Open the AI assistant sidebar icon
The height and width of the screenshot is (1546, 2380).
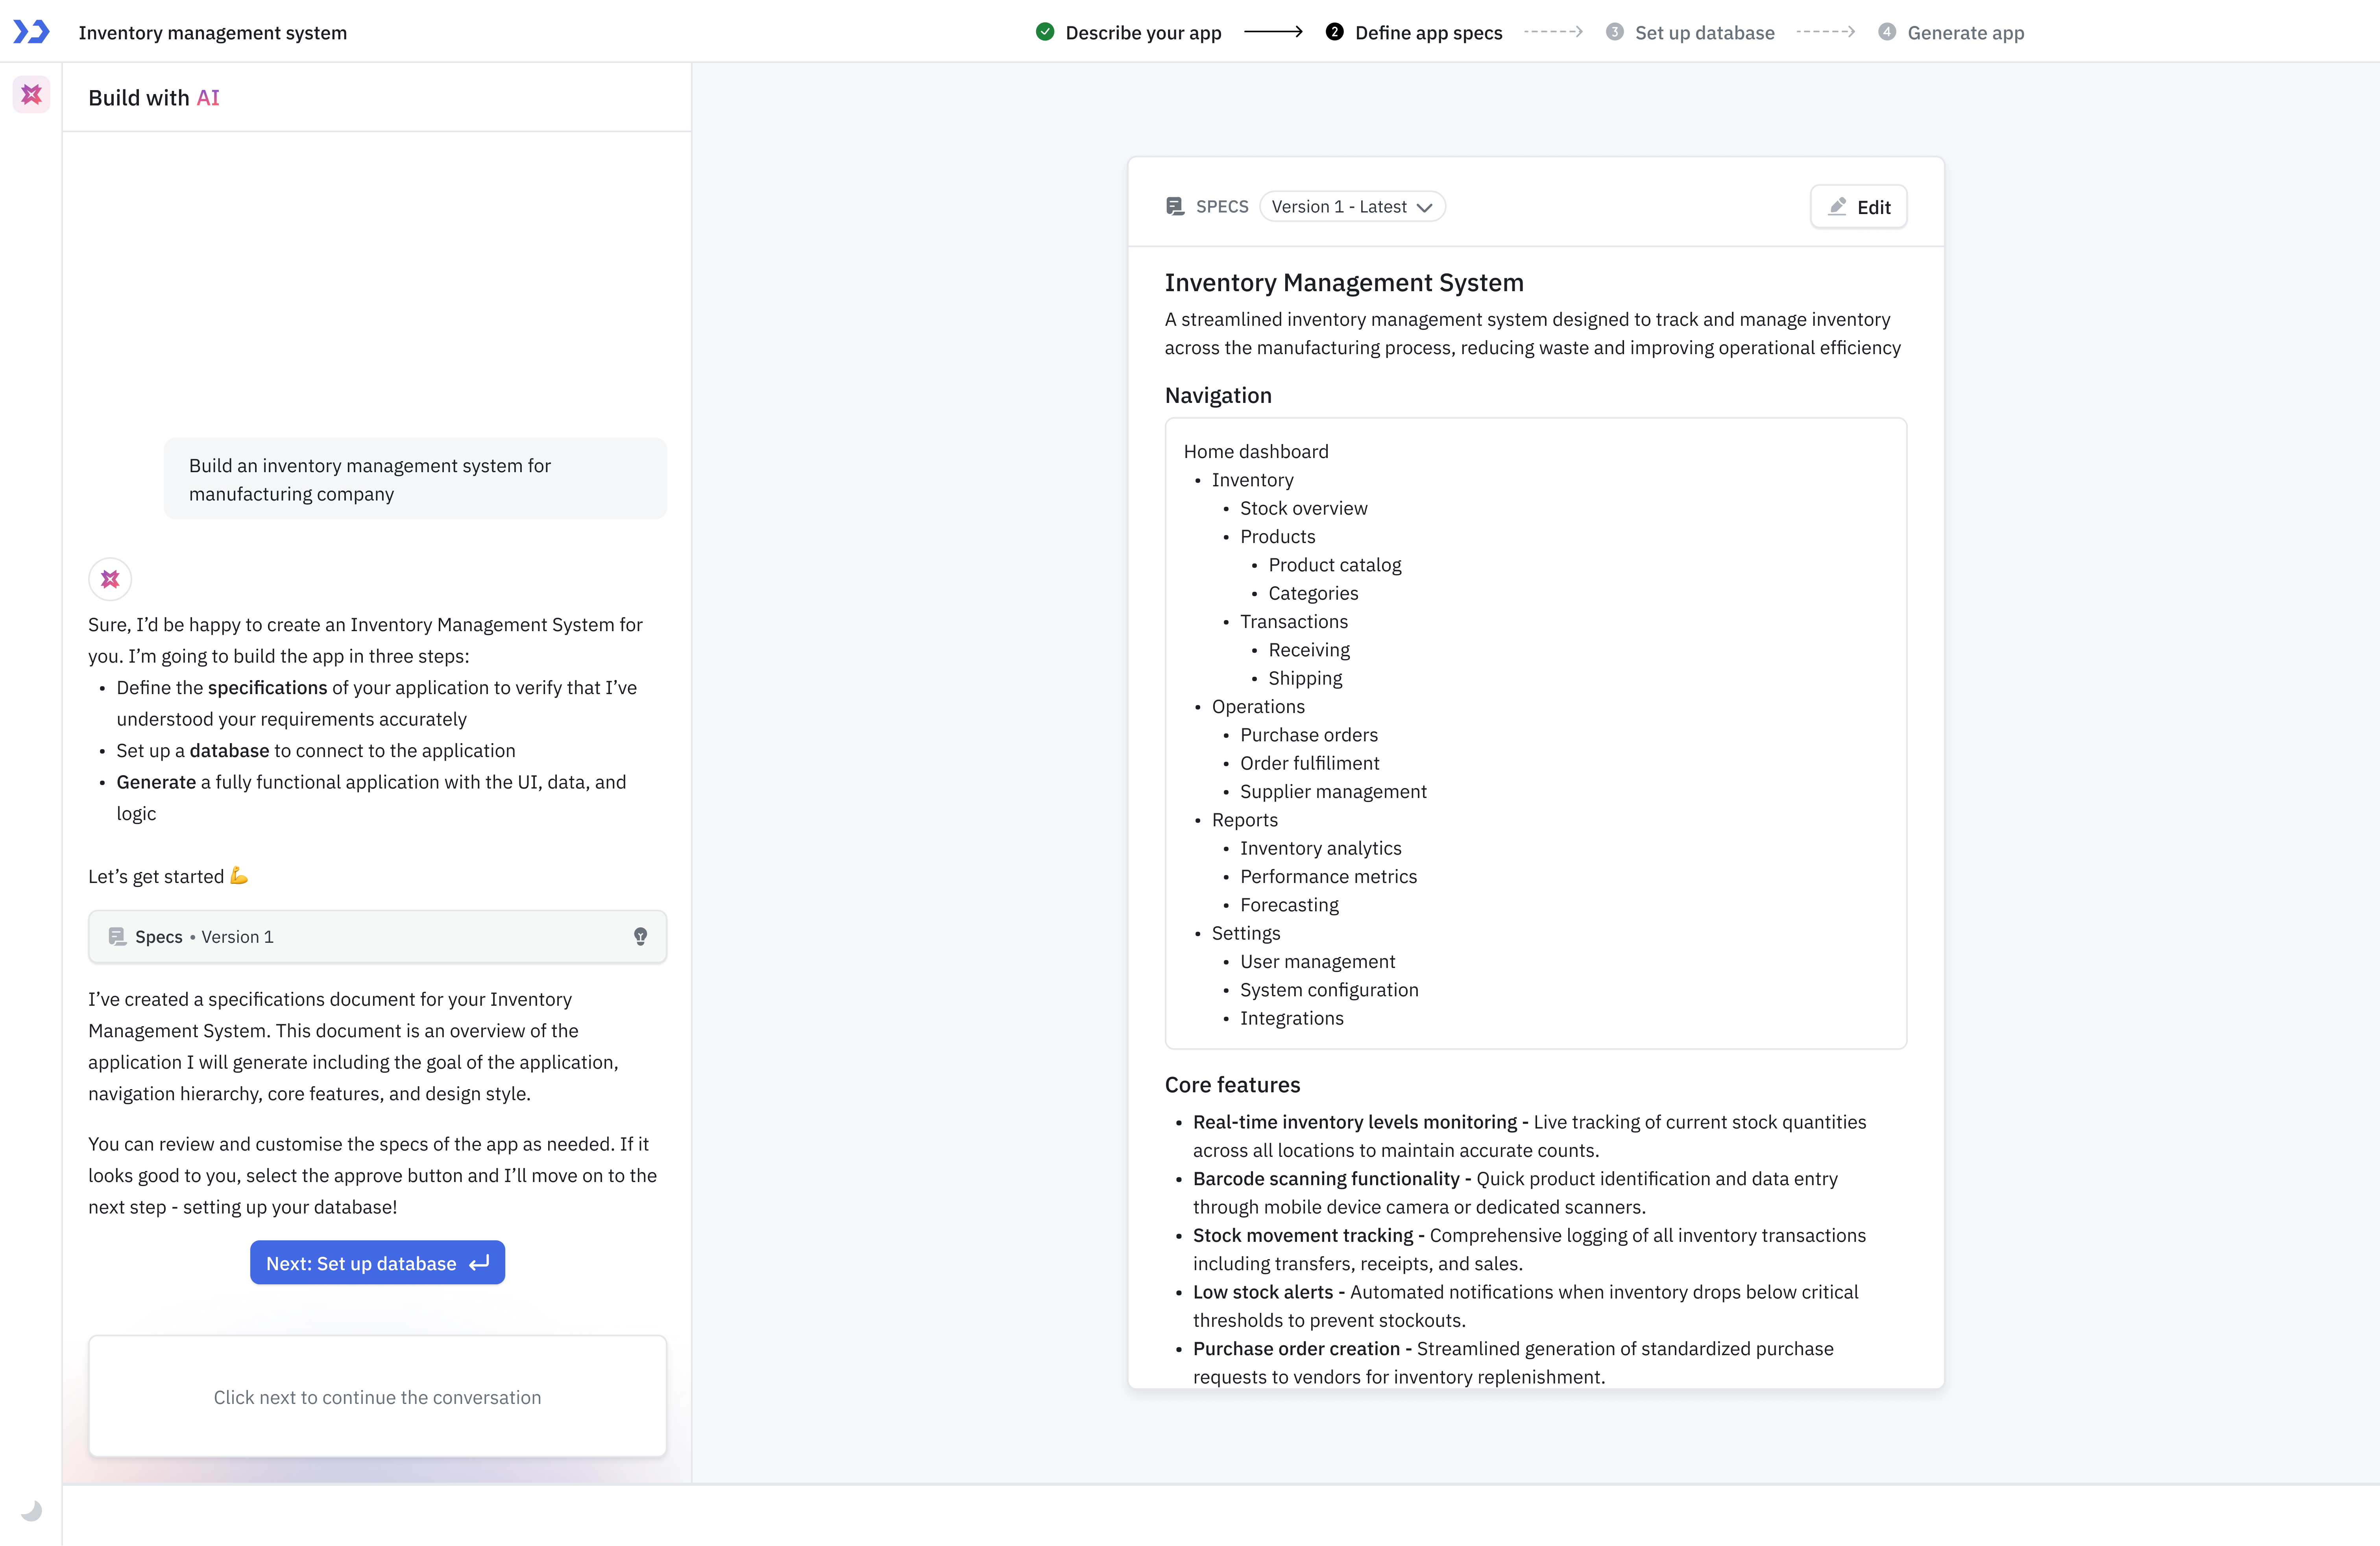pyautogui.click(x=31, y=95)
